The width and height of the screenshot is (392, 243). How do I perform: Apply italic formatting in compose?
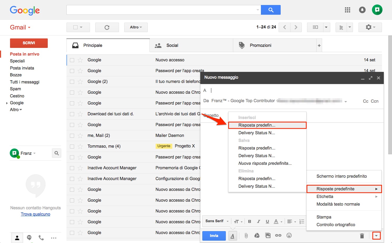[259, 221]
